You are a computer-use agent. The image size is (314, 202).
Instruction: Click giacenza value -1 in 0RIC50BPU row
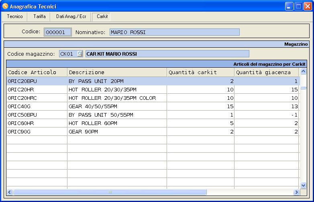pos(294,115)
